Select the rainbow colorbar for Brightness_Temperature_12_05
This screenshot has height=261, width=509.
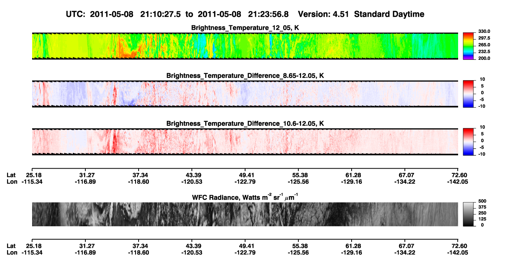469,46
